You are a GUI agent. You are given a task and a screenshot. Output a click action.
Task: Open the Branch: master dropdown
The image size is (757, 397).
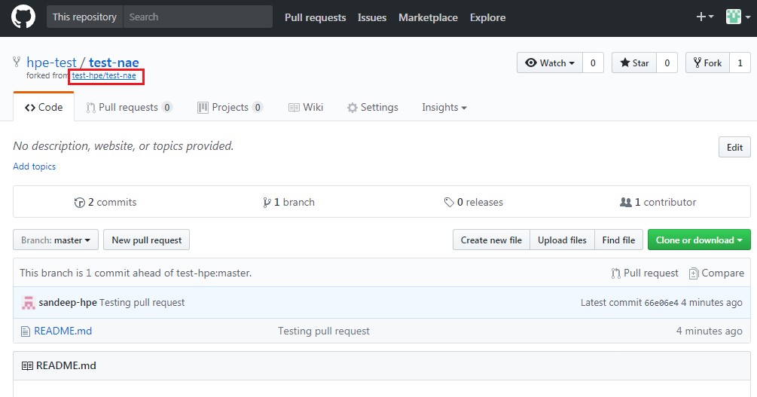click(56, 240)
